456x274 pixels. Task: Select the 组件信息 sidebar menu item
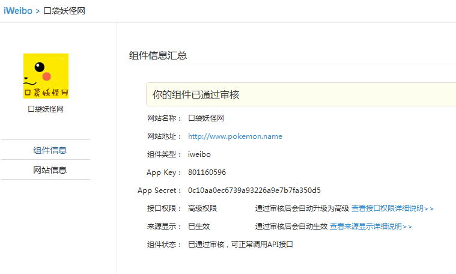tap(50, 150)
